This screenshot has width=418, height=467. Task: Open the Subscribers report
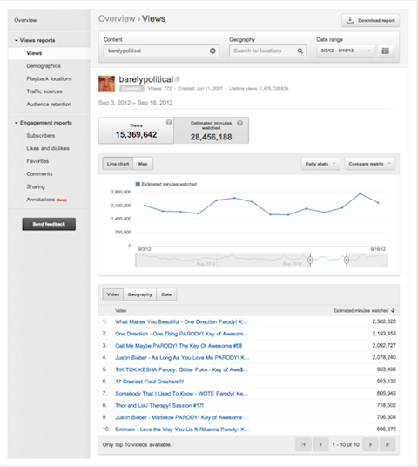(40, 136)
